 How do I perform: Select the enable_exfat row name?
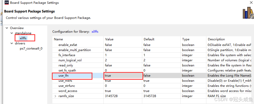(x=68, y=45)
